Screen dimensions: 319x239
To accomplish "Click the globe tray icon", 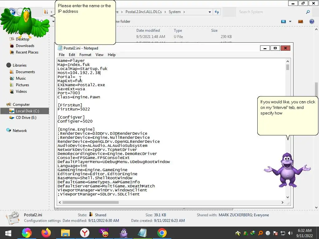I will pyautogui.click(x=253, y=233).
